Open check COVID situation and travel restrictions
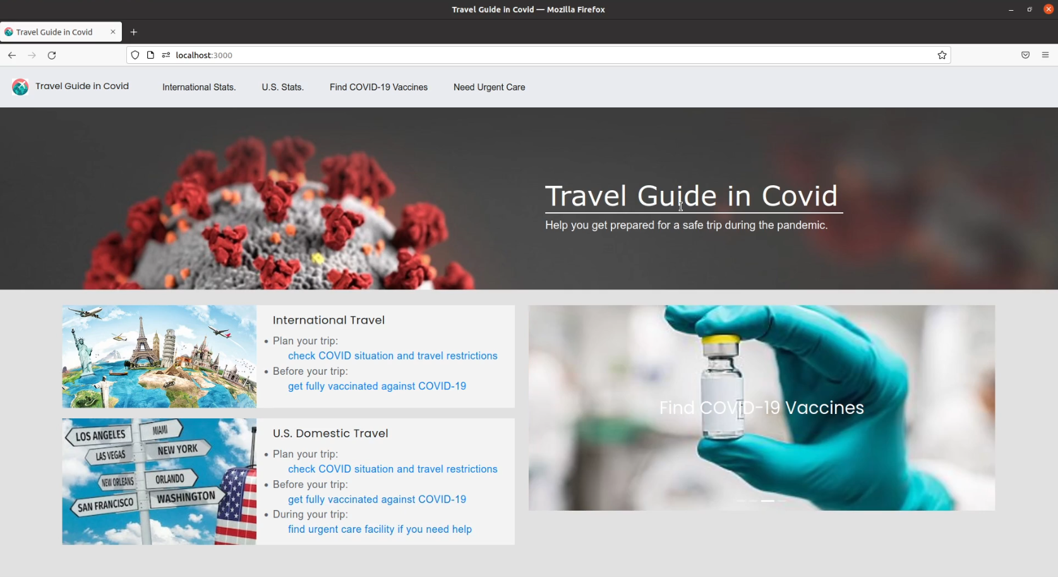Screen dimensions: 1058x577 pos(392,356)
